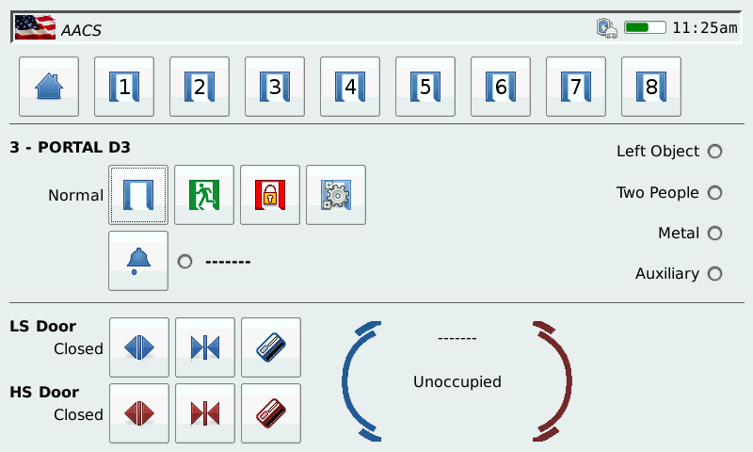Simulate LS Door blue card swipe
The height and width of the screenshot is (452, 753).
coord(271,347)
